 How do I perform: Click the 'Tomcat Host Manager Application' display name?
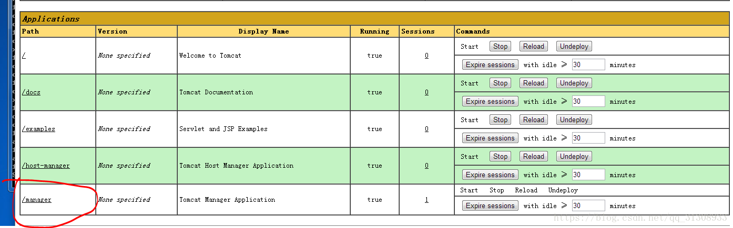[237, 166]
